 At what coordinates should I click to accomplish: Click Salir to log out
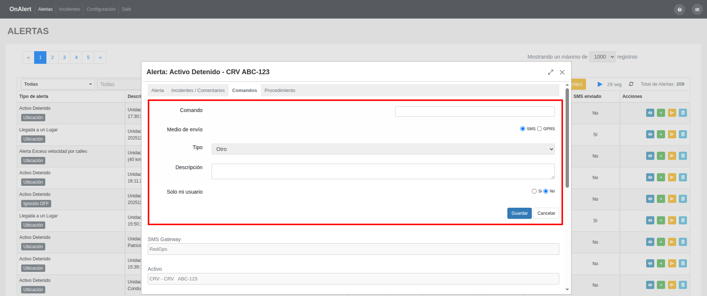127,9
